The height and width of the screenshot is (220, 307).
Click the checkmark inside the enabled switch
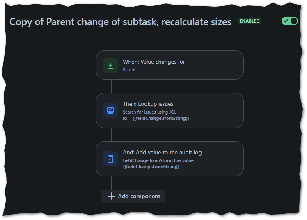click(286, 21)
